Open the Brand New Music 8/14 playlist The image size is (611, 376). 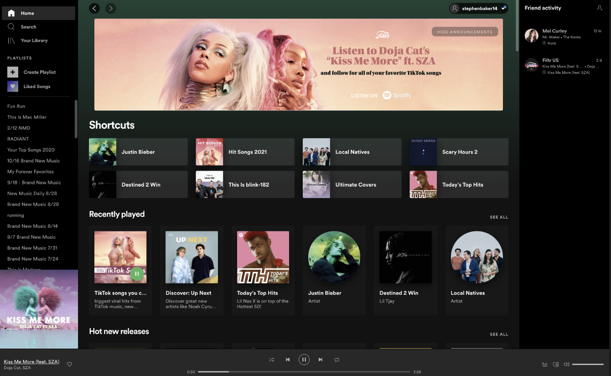point(33,226)
